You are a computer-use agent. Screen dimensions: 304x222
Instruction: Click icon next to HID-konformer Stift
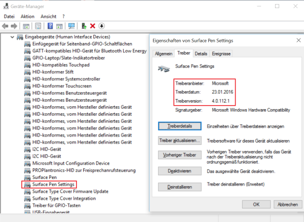click(x=27, y=72)
